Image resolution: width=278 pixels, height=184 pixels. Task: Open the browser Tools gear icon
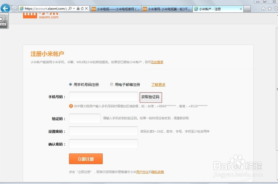click(x=276, y=9)
